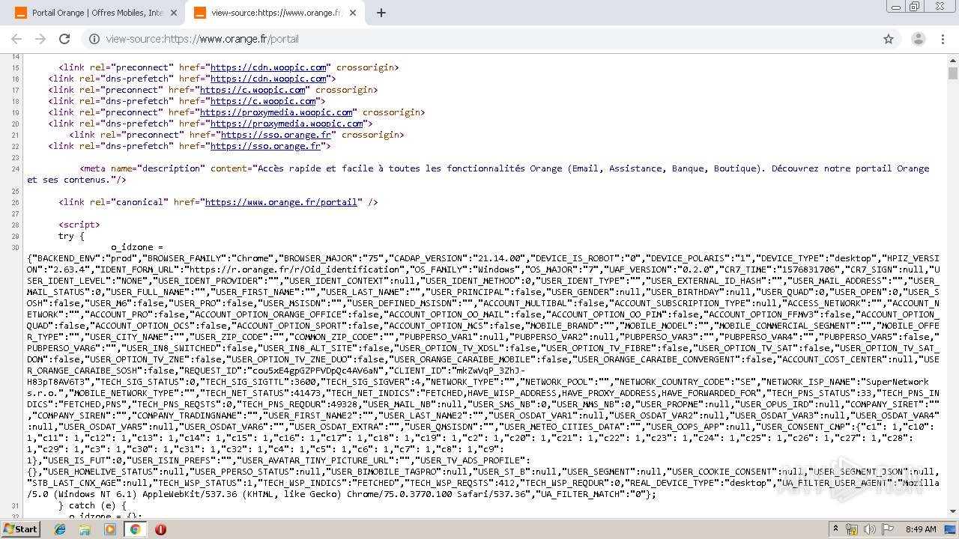
Task: Launch Internet Explorer from the taskbar
Action: pos(60,529)
